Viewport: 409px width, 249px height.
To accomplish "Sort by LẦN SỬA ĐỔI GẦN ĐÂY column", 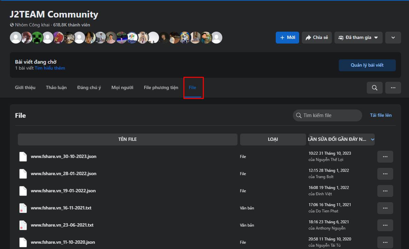I will pos(341,140).
